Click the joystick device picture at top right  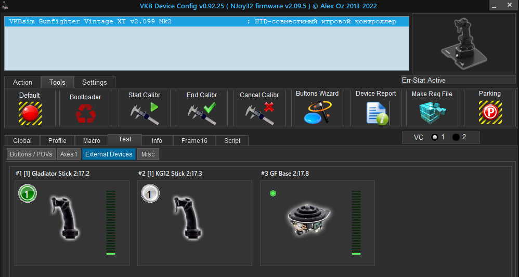tap(464, 43)
